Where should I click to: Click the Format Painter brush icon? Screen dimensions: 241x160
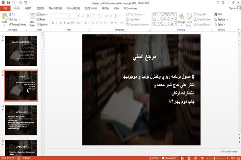[x=10, y=24]
